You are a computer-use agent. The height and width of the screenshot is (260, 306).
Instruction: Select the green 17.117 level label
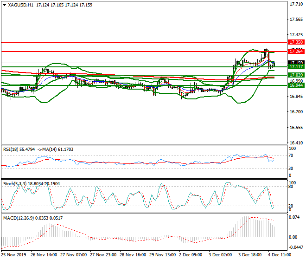pos(296,67)
